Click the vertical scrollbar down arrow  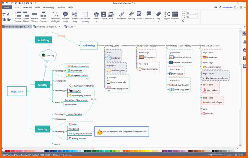[240, 146]
